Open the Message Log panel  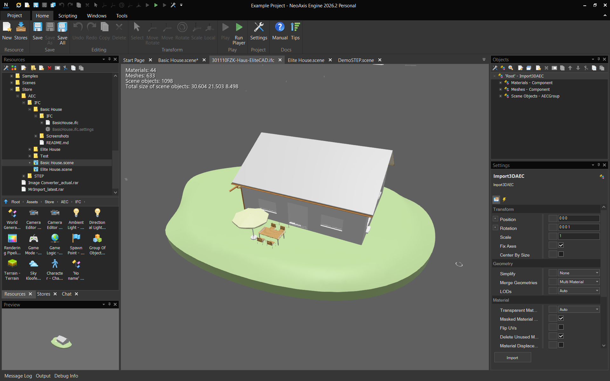click(x=18, y=376)
